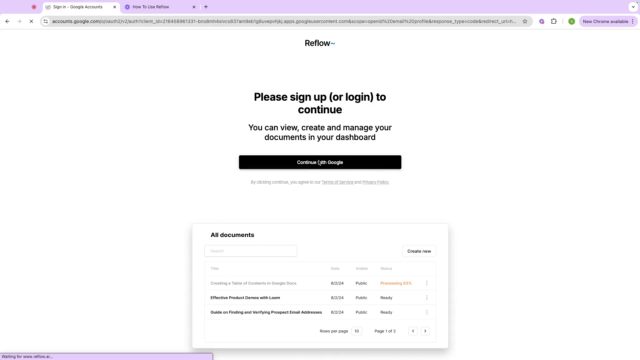Click the Reflow extension icon in toolbar
640x360 pixels.
(542, 21)
